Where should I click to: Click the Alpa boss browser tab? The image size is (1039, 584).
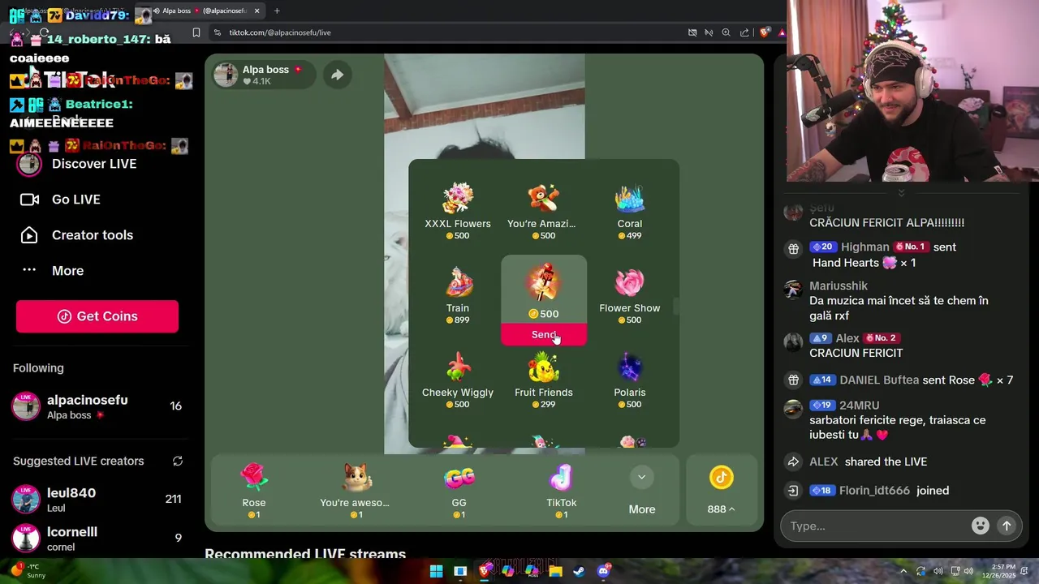[209, 11]
